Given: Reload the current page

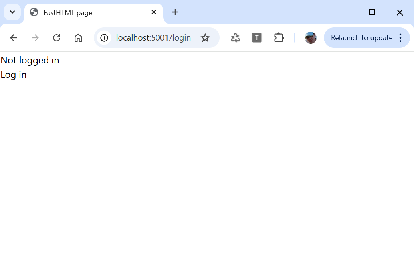Looking at the screenshot, I should click(57, 38).
